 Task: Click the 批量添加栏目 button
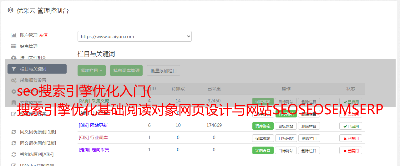tap(164, 70)
